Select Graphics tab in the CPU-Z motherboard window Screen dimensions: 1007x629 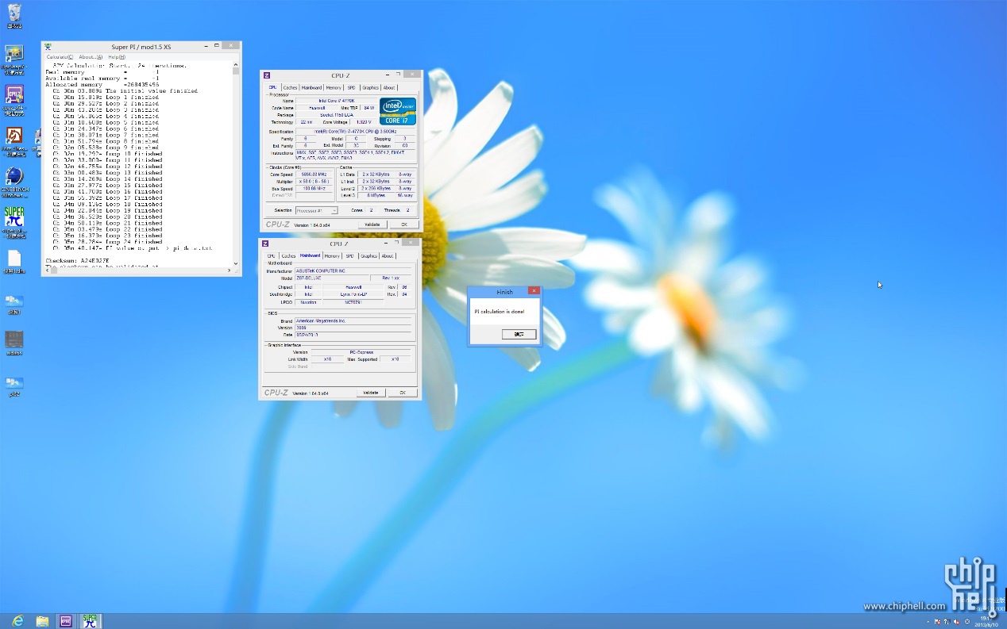click(x=368, y=256)
